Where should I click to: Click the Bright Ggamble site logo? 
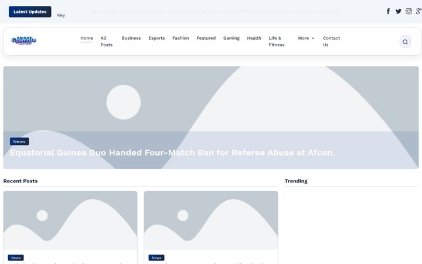pyautogui.click(x=23, y=40)
